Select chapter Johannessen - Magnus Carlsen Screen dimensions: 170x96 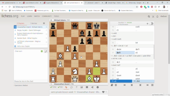tap(29, 42)
